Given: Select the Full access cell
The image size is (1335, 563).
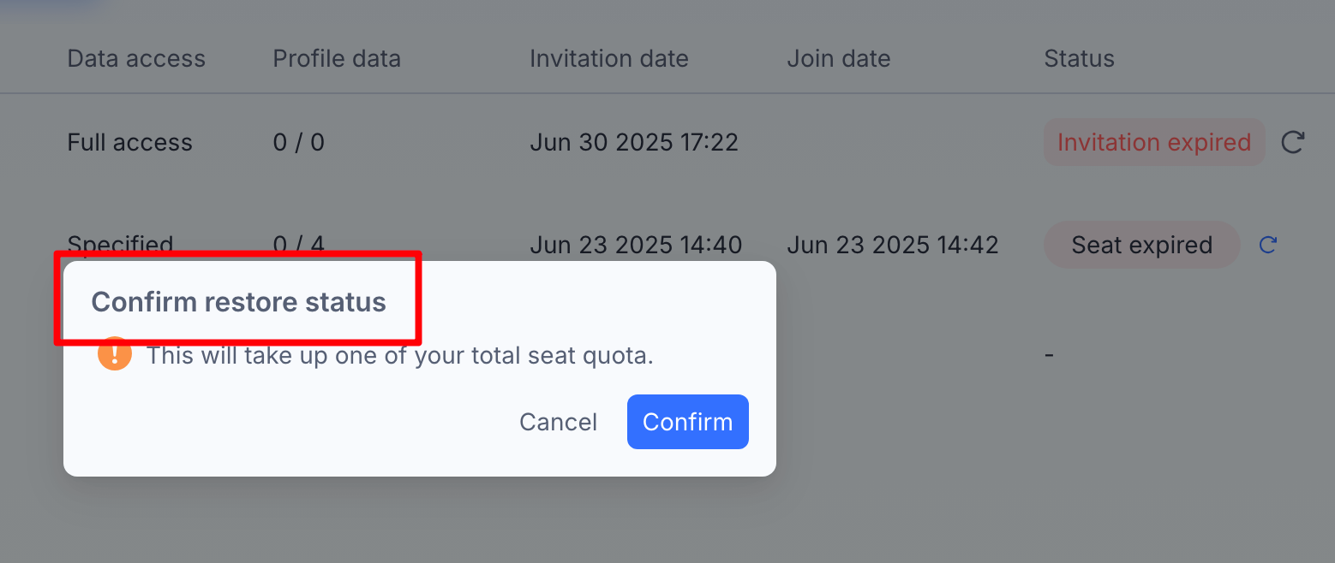Looking at the screenshot, I should pyautogui.click(x=130, y=142).
